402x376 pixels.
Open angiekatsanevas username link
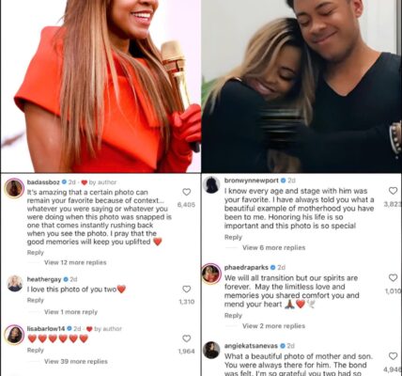coord(251,346)
